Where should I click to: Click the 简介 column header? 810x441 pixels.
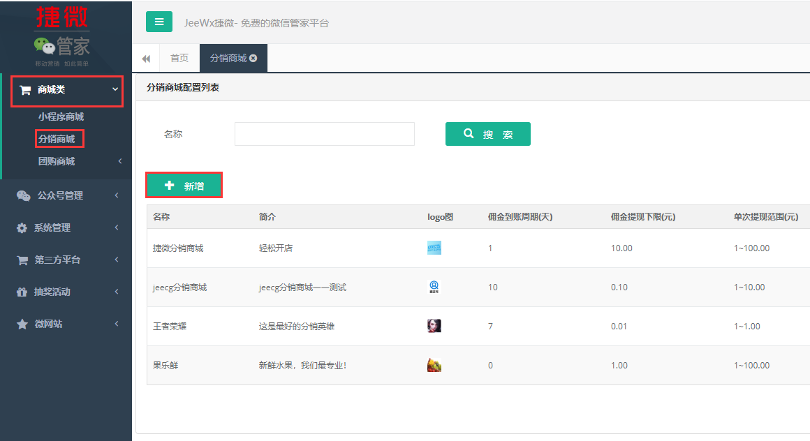(x=267, y=217)
